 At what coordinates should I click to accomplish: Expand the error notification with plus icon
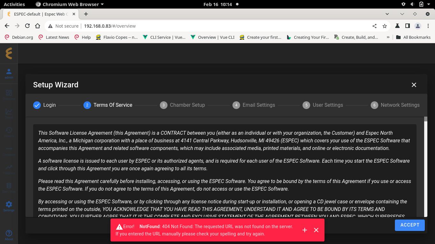click(305, 230)
